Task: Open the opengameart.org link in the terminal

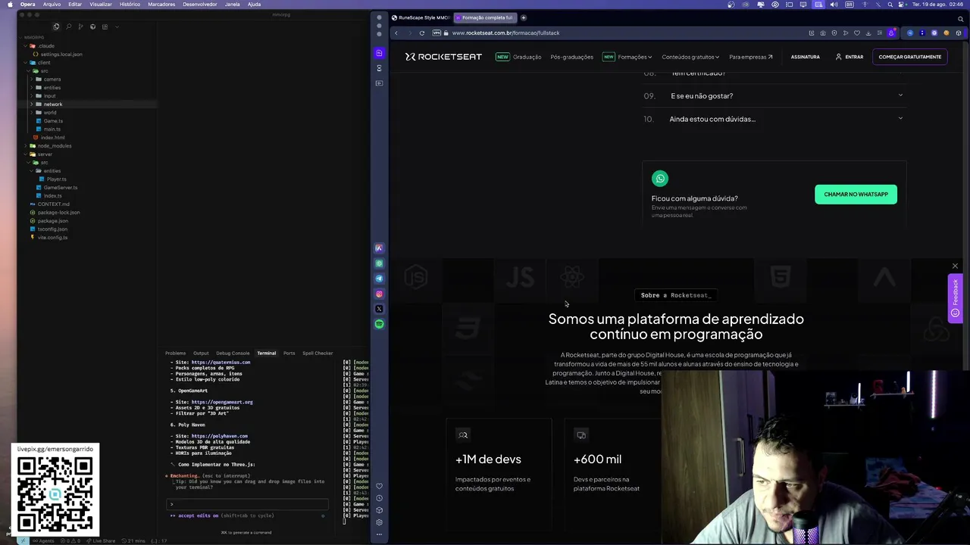Action: click(x=222, y=402)
